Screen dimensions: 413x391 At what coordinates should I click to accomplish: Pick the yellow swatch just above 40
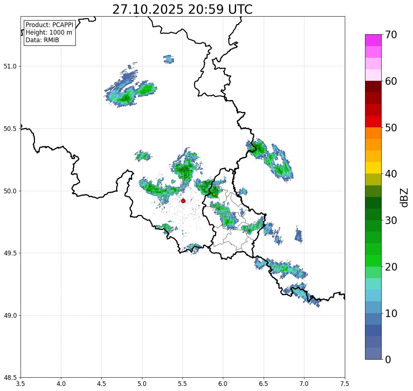[x=373, y=168]
